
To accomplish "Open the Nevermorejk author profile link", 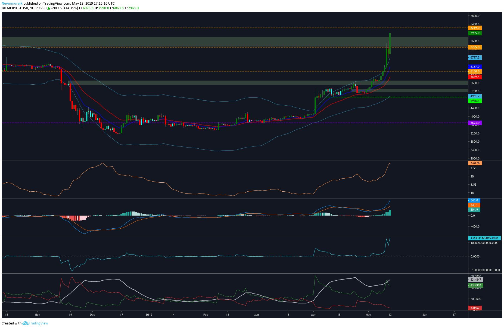I will (x=12, y=4).
